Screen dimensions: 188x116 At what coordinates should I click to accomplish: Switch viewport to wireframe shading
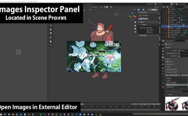click(x=151, y=10)
